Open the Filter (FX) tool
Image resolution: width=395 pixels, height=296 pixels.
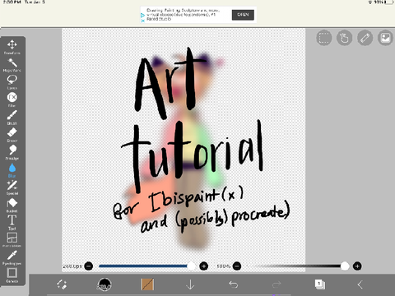click(12, 99)
